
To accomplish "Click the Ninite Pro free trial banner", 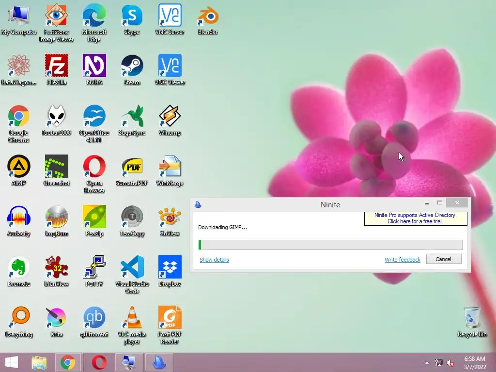I will pyautogui.click(x=415, y=218).
